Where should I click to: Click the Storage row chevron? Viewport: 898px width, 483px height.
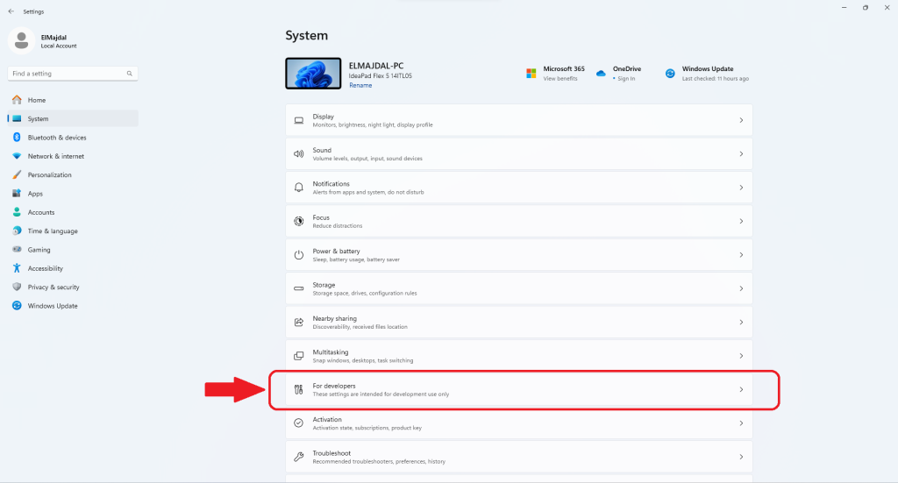click(741, 288)
